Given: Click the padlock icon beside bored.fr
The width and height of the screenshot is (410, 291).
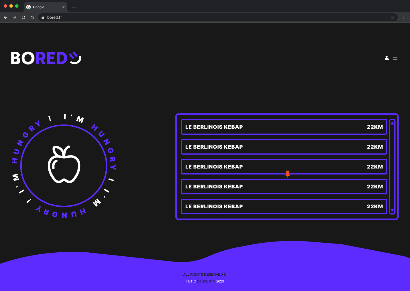Looking at the screenshot, I should tap(42, 17).
